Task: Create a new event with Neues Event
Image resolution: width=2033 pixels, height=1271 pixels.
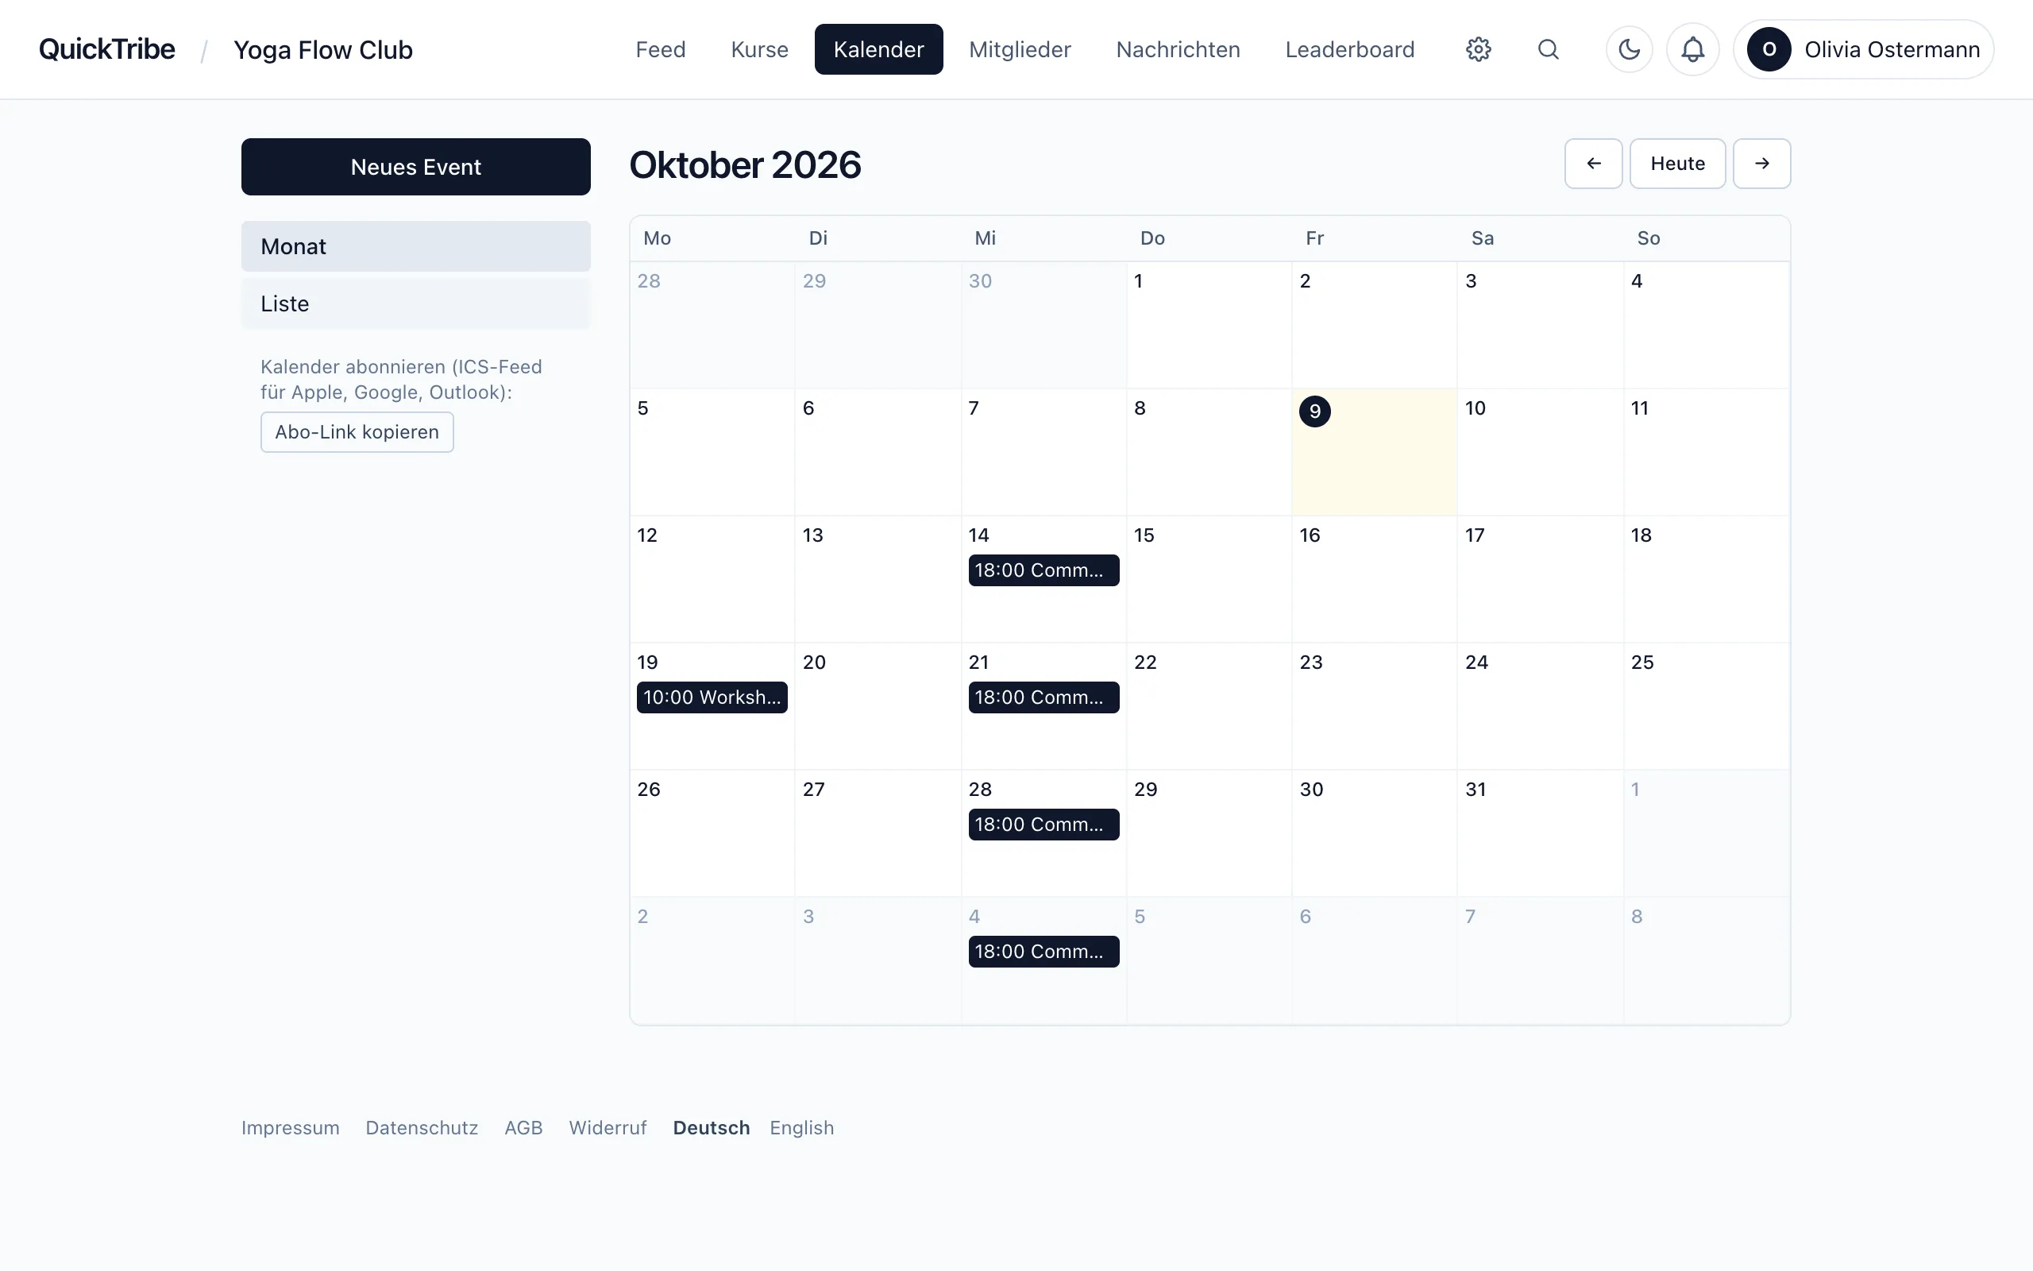Action: pos(416,167)
